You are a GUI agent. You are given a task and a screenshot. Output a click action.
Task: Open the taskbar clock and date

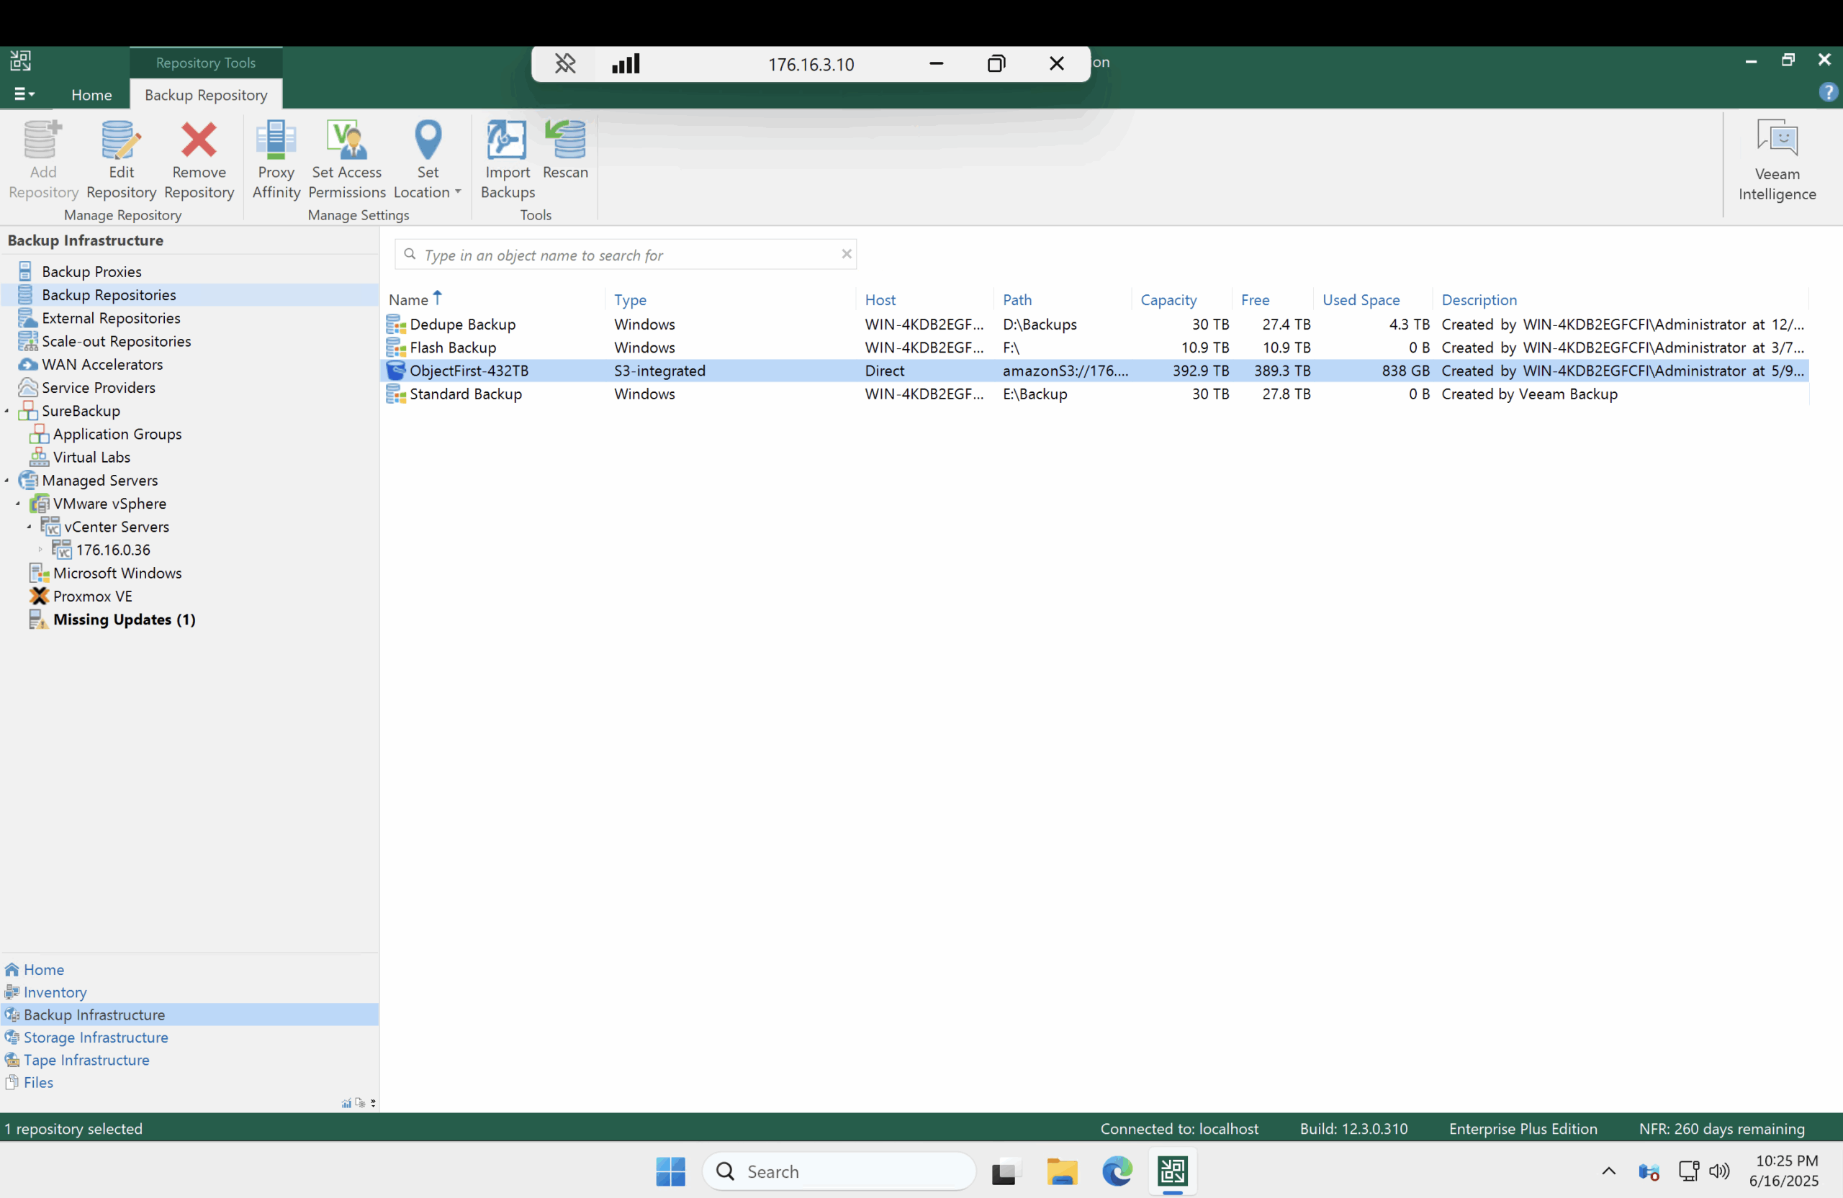click(x=1783, y=1170)
